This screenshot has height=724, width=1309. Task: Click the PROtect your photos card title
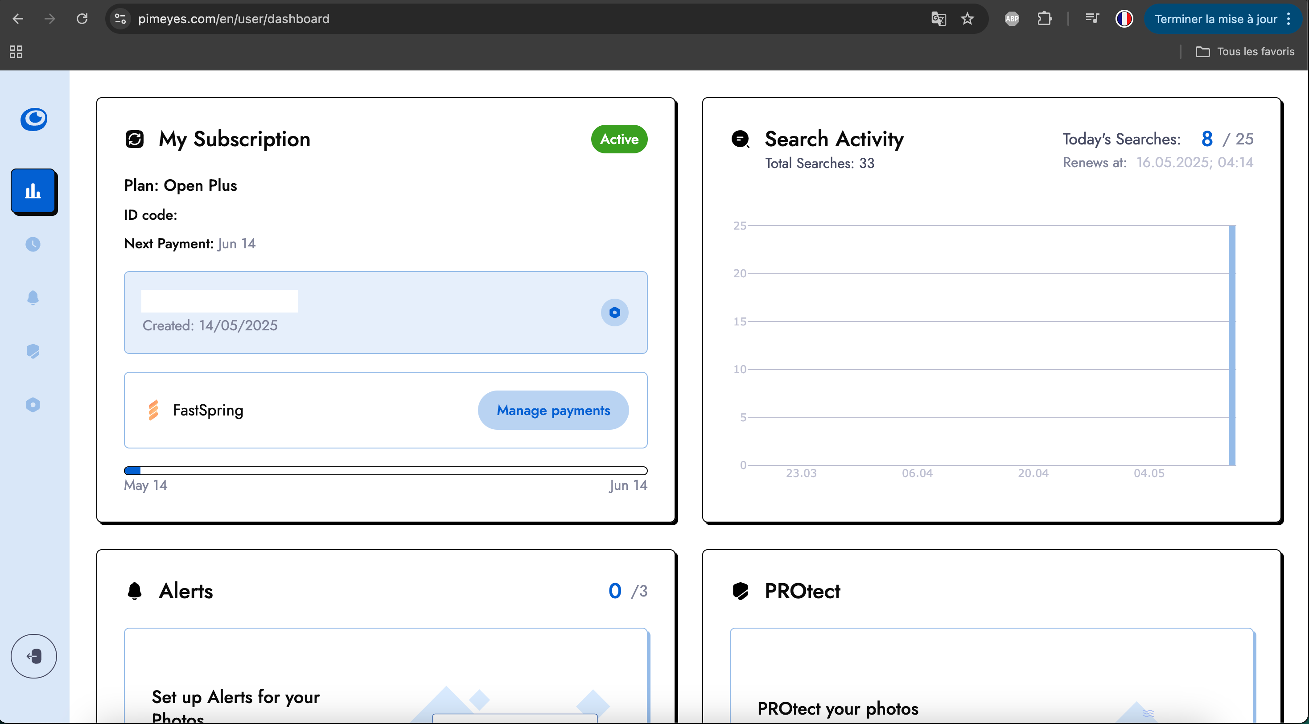coord(837,709)
